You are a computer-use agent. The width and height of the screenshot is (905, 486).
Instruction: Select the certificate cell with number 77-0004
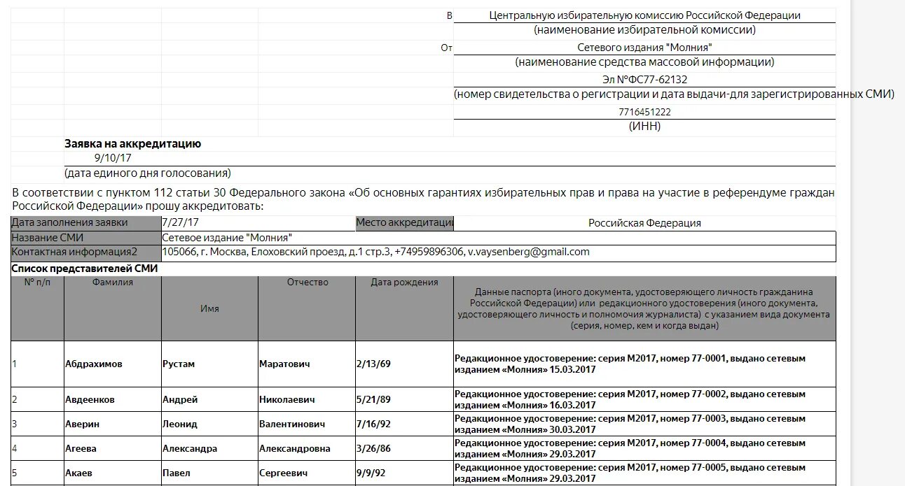pyautogui.click(x=644, y=448)
